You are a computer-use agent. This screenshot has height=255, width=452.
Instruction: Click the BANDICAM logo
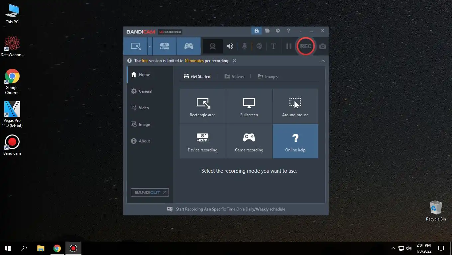click(x=141, y=32)
